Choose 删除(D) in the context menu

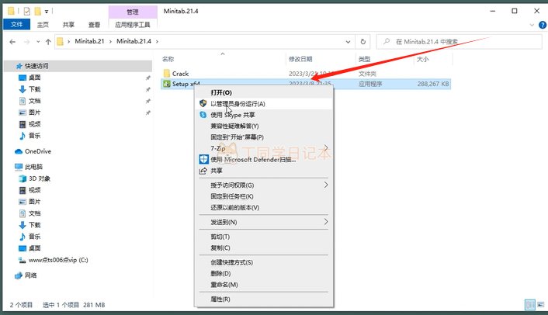(263, 273)
